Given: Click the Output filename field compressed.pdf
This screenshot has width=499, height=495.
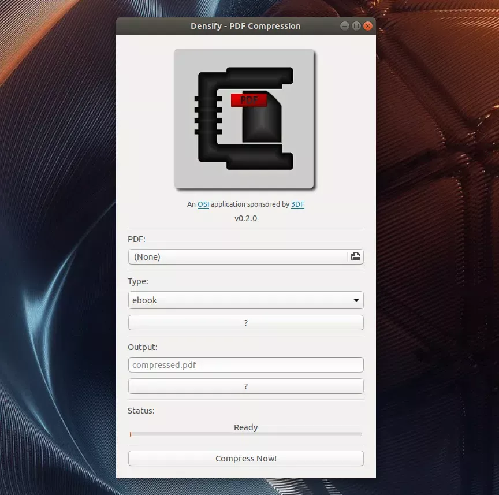Looking at the screenshot, I should pyautogui.click(x=245, y=364).
